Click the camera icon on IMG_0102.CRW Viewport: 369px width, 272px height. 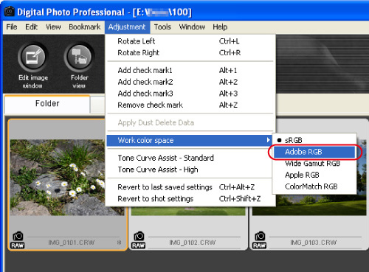pyautogui.click(x=139, y=236)
